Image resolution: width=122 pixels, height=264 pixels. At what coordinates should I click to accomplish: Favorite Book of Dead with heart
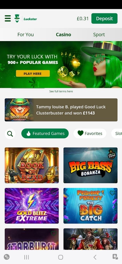pyautogui.click(x=54, y=153)
